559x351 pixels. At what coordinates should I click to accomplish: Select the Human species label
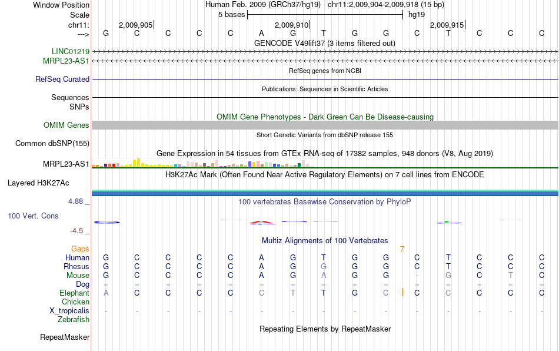[77, 257]
